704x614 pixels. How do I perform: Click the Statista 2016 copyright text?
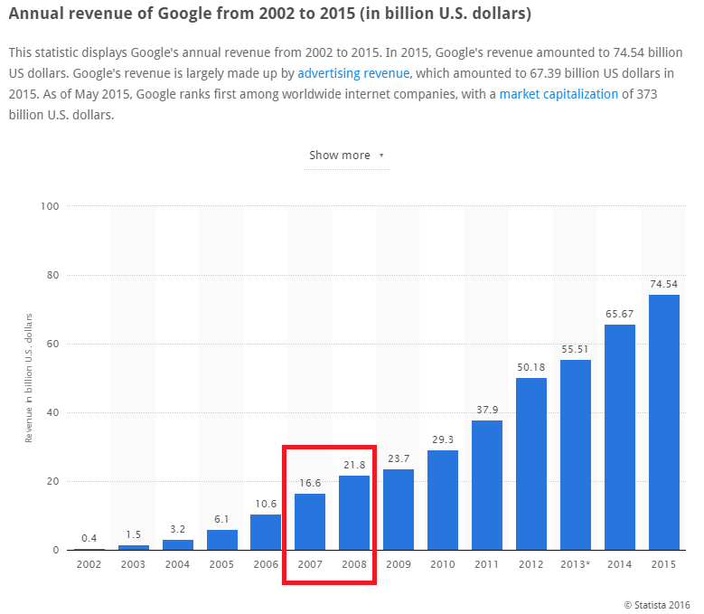click(x=657, y=605)
